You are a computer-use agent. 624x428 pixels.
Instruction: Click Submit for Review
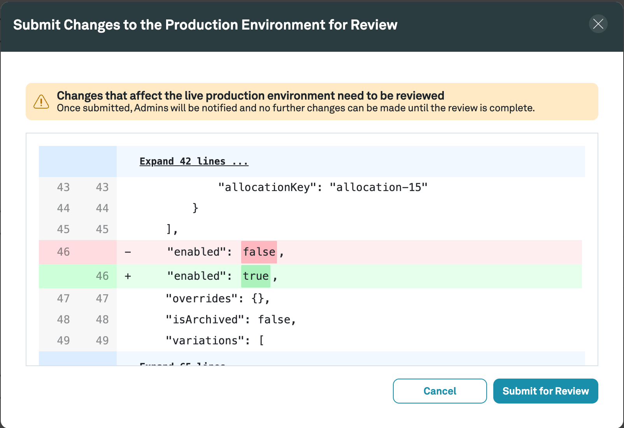pyautogui.click(x=545, y=391)
